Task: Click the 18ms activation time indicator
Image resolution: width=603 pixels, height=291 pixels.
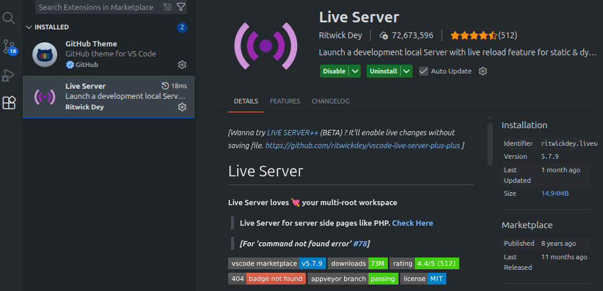Action: [x=174, y=85]
